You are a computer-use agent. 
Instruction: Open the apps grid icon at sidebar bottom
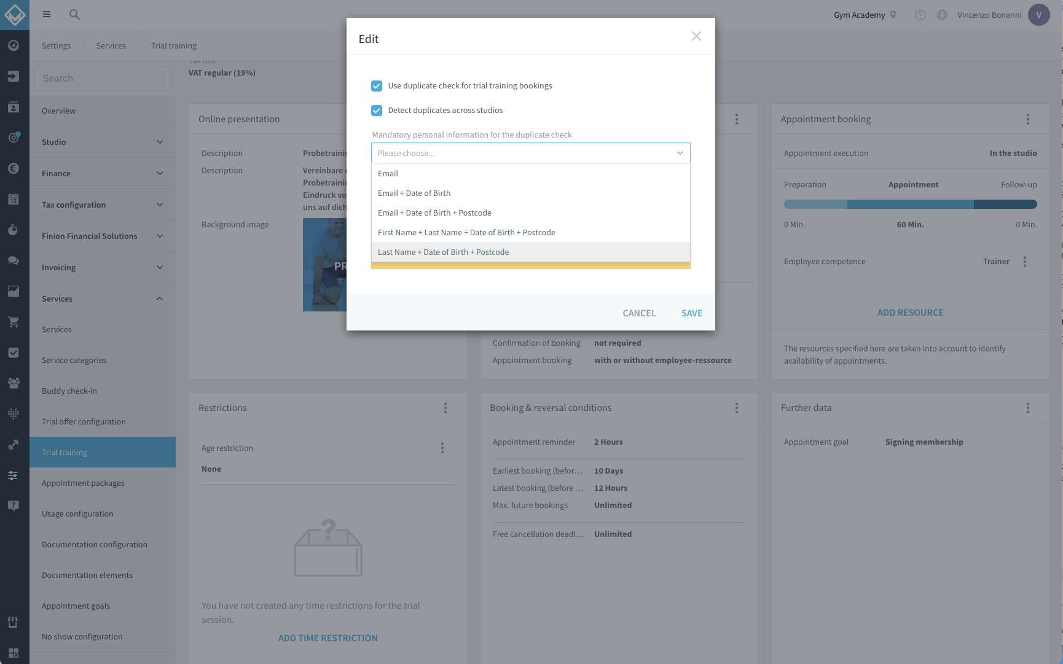[x=14, y=653]
